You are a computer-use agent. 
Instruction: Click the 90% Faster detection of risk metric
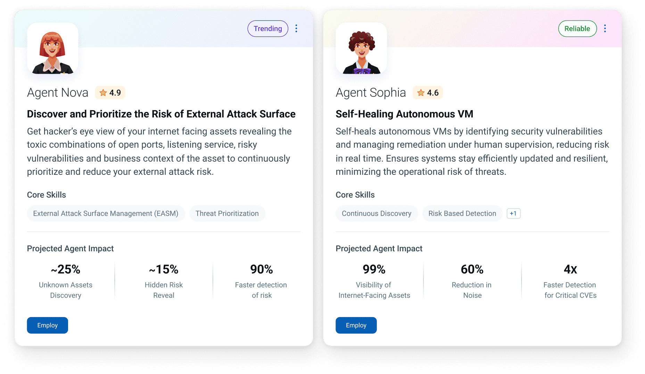[261, 281]
